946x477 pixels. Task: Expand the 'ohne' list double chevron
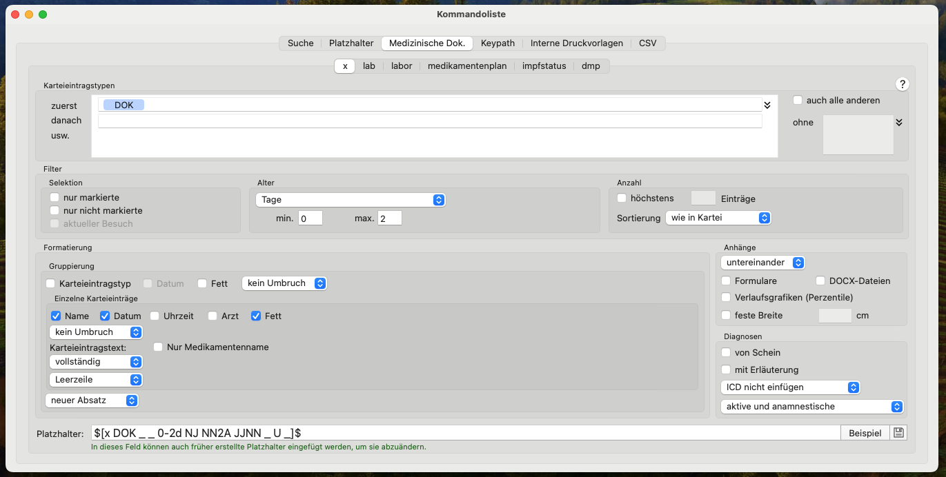pyautogui.click(x=898, y=122)
